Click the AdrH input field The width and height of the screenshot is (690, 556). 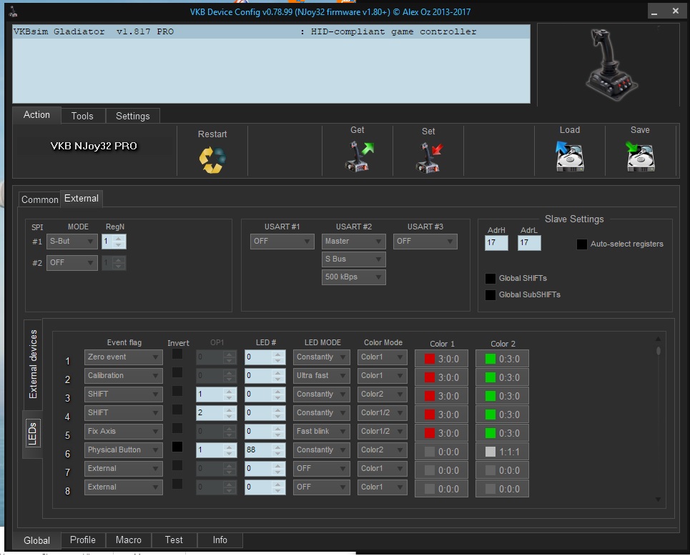496,243
